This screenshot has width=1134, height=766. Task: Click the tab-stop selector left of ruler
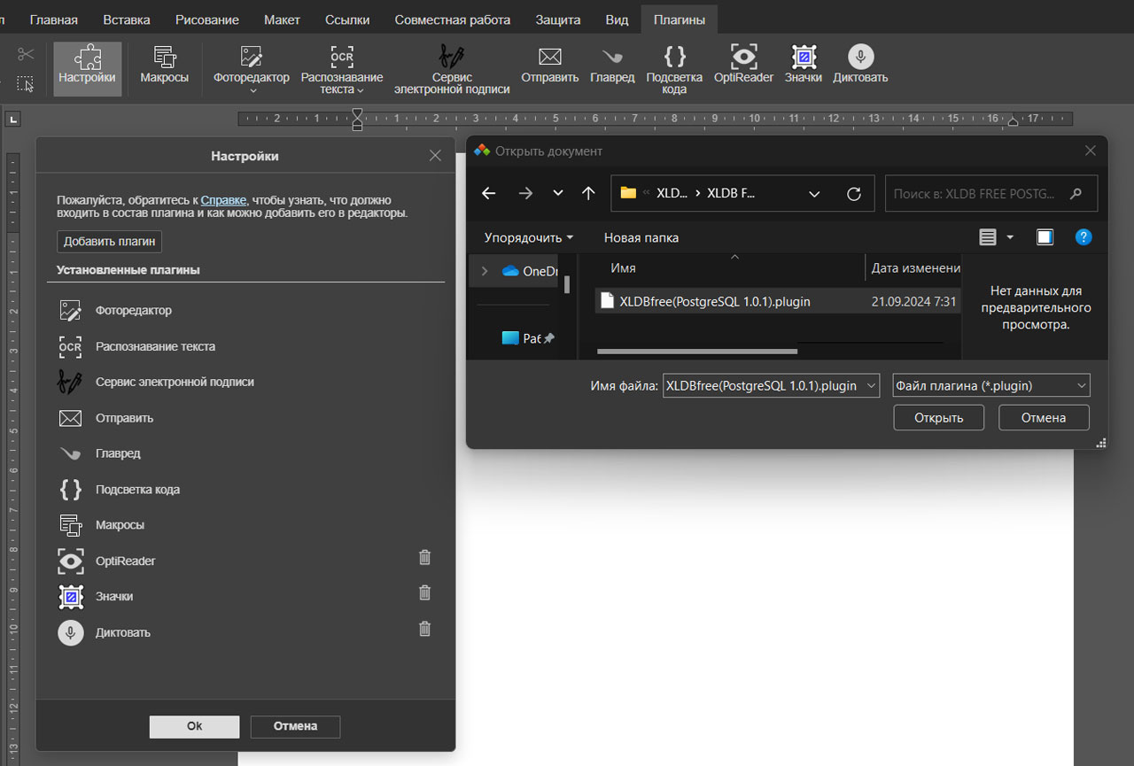coord(13,119)
